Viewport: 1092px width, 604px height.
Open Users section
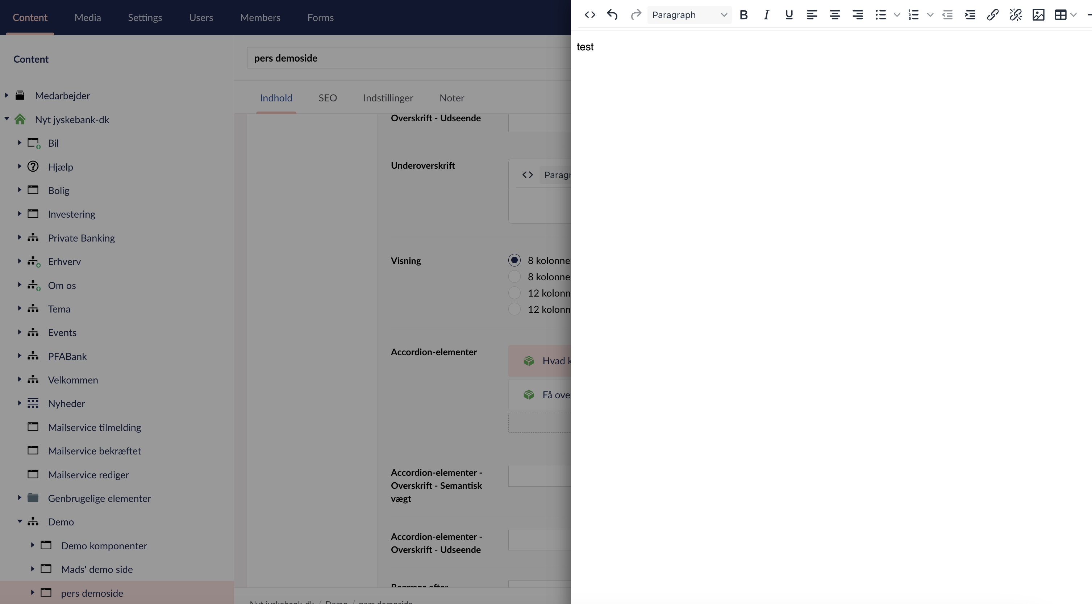coord(201,17)
